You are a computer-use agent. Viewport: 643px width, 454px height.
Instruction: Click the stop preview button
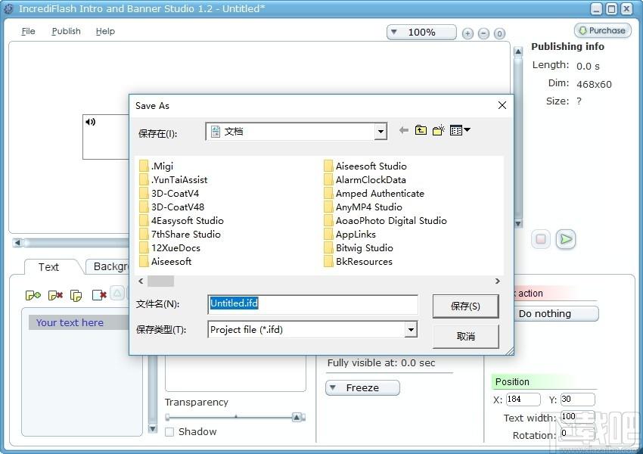541,239
